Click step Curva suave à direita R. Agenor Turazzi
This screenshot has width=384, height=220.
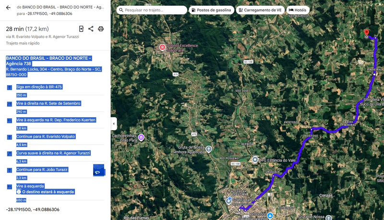point(54,153)
